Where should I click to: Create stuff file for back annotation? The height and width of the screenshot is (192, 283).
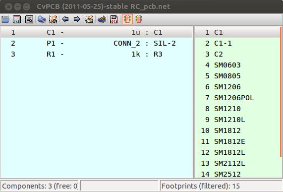pos(102,19)
